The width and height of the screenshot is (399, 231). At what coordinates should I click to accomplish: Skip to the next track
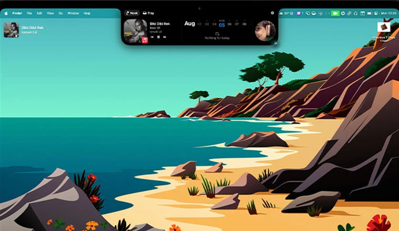pyautogui.click(x=165, y=37)
